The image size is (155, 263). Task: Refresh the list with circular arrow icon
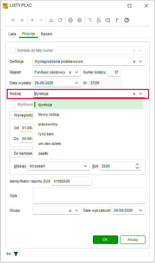tap(60, 20)
